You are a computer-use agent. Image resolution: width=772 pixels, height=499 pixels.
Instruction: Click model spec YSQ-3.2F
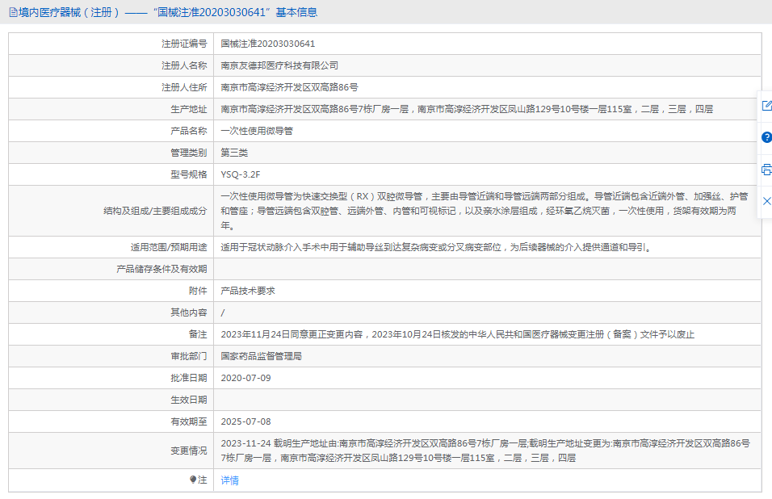[x=241, y=174]
